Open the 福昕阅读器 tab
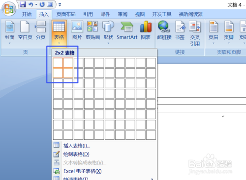The width and height of the screenshot is (246, 180). (191, 14)
